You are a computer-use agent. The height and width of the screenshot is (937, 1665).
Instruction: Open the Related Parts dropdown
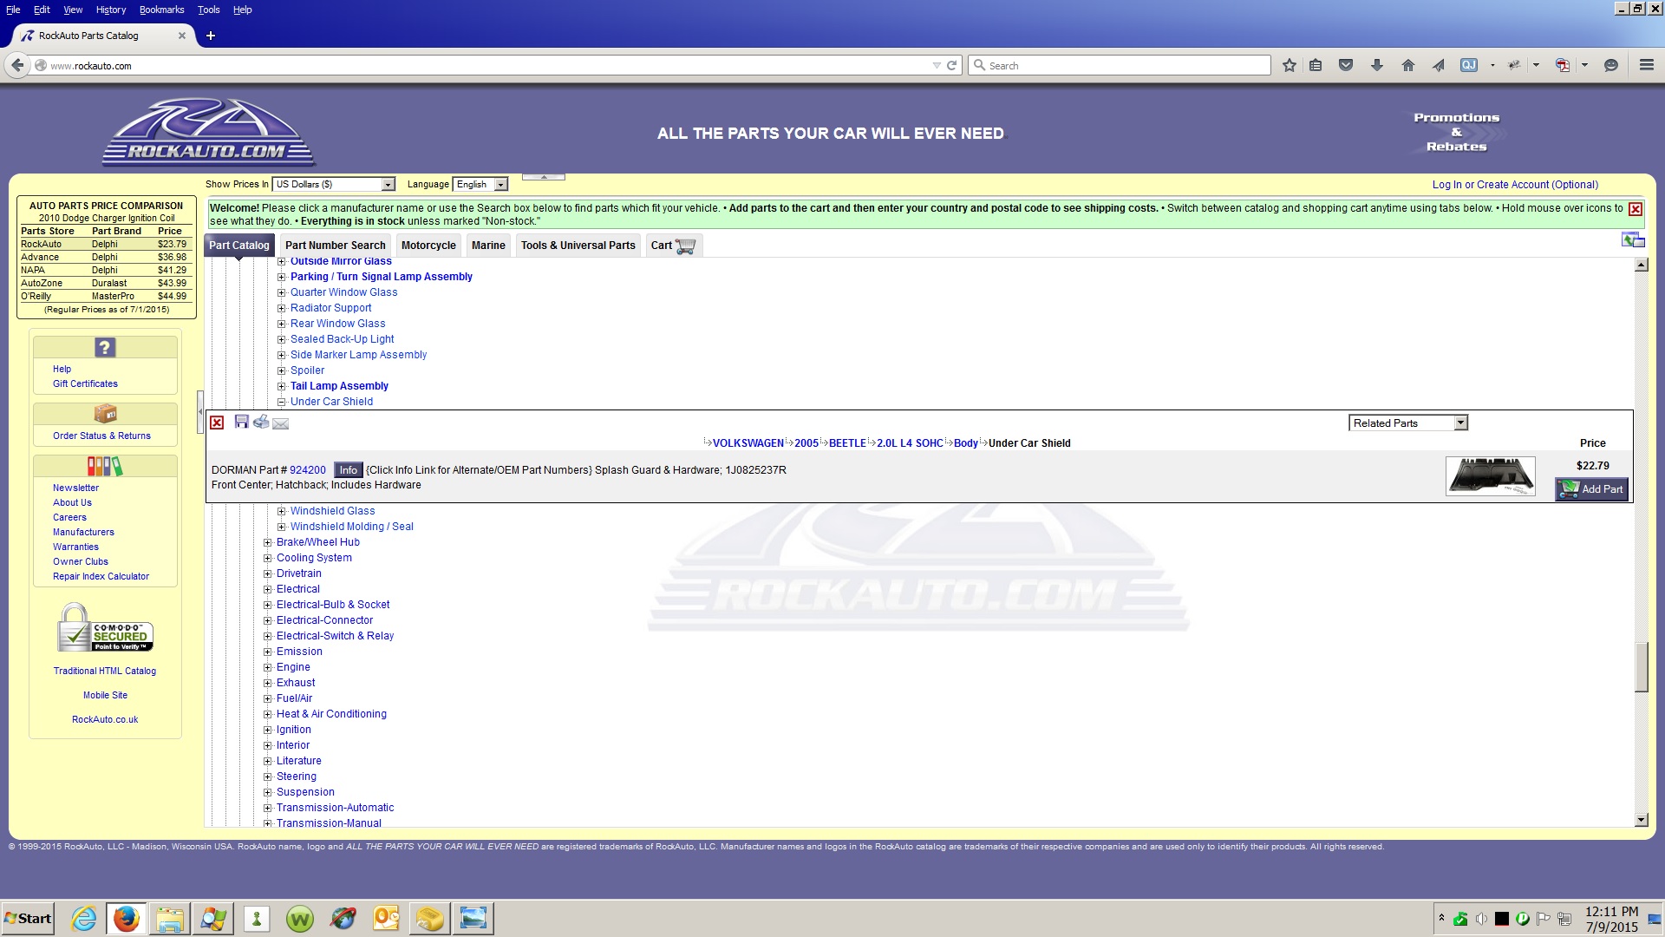1408,423
